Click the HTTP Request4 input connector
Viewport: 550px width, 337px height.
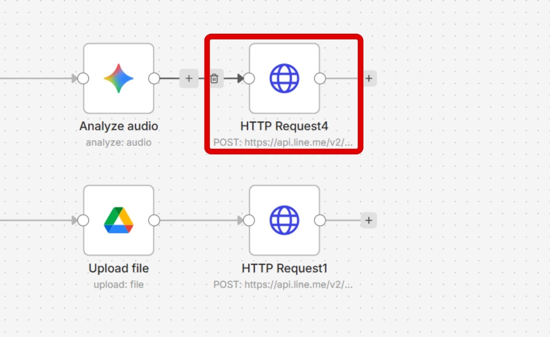(249, 78)
